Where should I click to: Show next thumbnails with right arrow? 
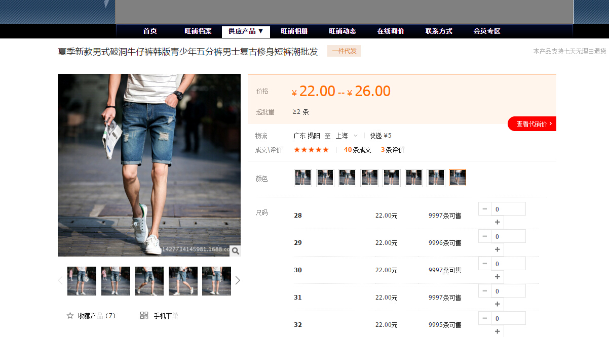[x=238, y=280]
